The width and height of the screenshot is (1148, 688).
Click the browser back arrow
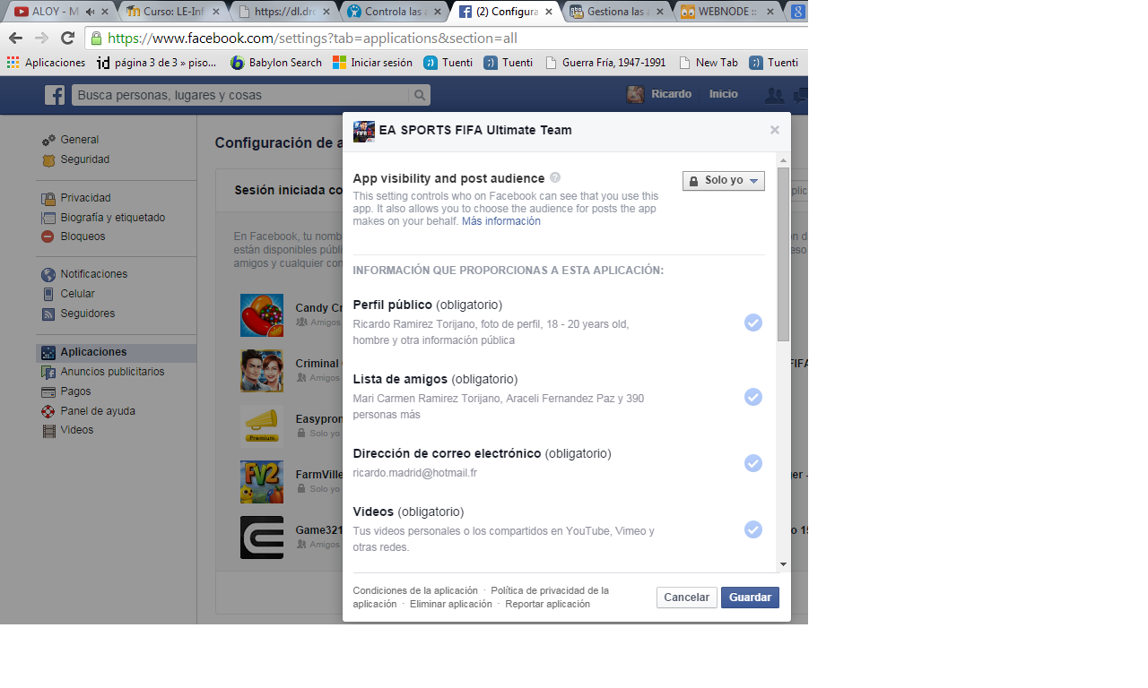15,38
